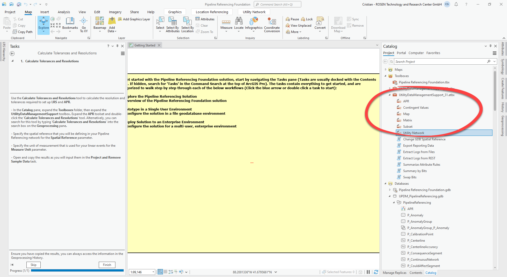Open the Portal tab in Catalog
The image size is (507, 277).
(401, 53)
